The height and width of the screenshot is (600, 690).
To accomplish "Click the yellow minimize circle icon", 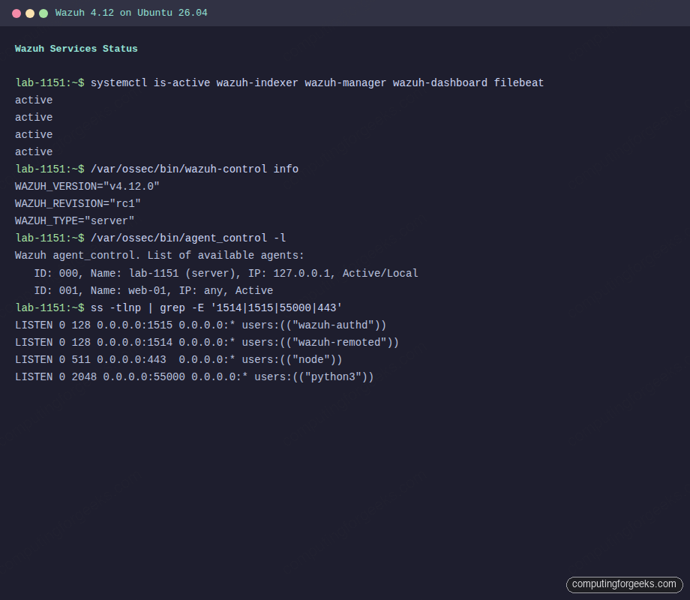I will coord(28,13).
